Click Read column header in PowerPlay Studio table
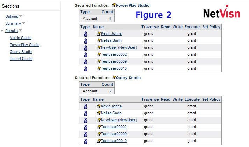 pyautogui.click(x=166, y=27)
